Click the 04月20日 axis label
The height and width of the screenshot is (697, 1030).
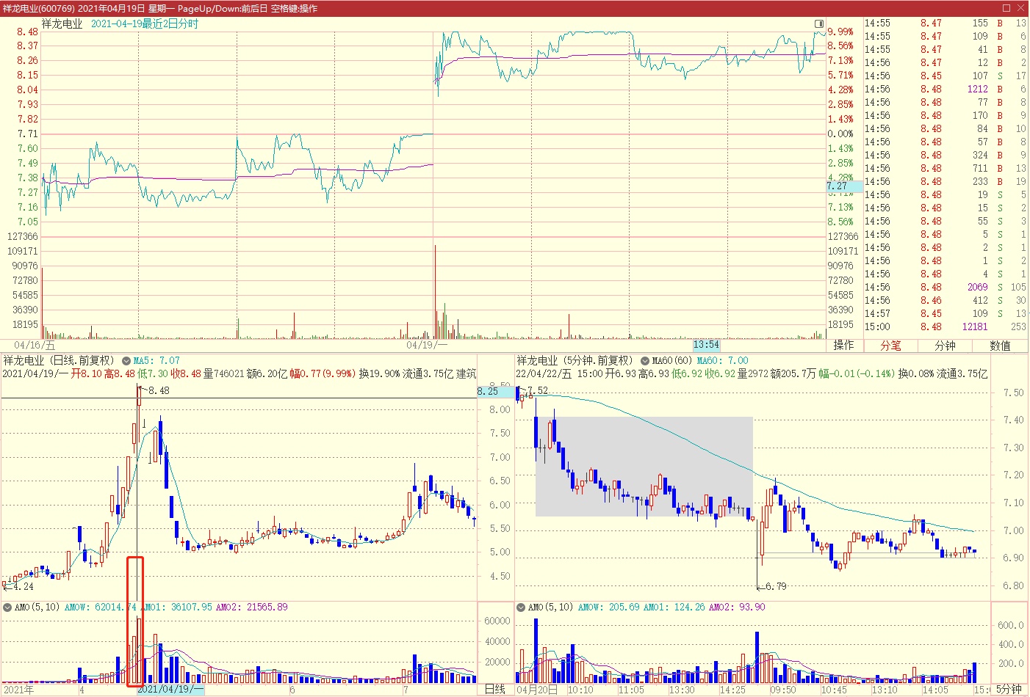point(537,690)
